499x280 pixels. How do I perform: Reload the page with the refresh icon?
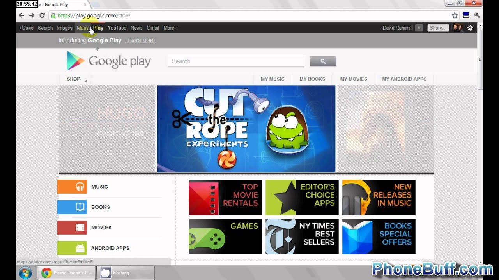42,16
